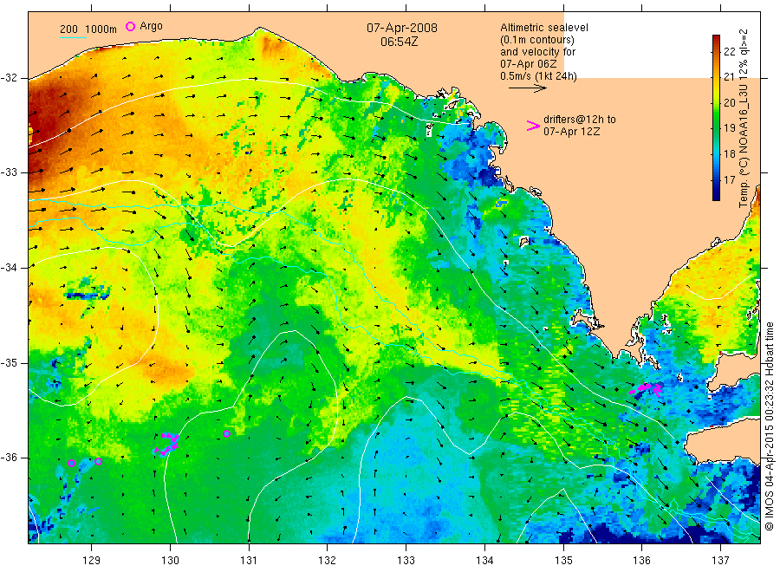Click the longitude axis label 137
The image size is (780, 572).
[720, 560]
